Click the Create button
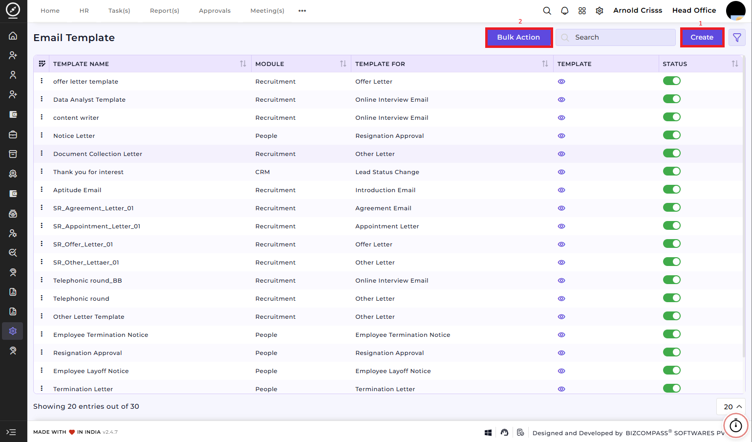This screenshot has width=752, height=442. 702,38
